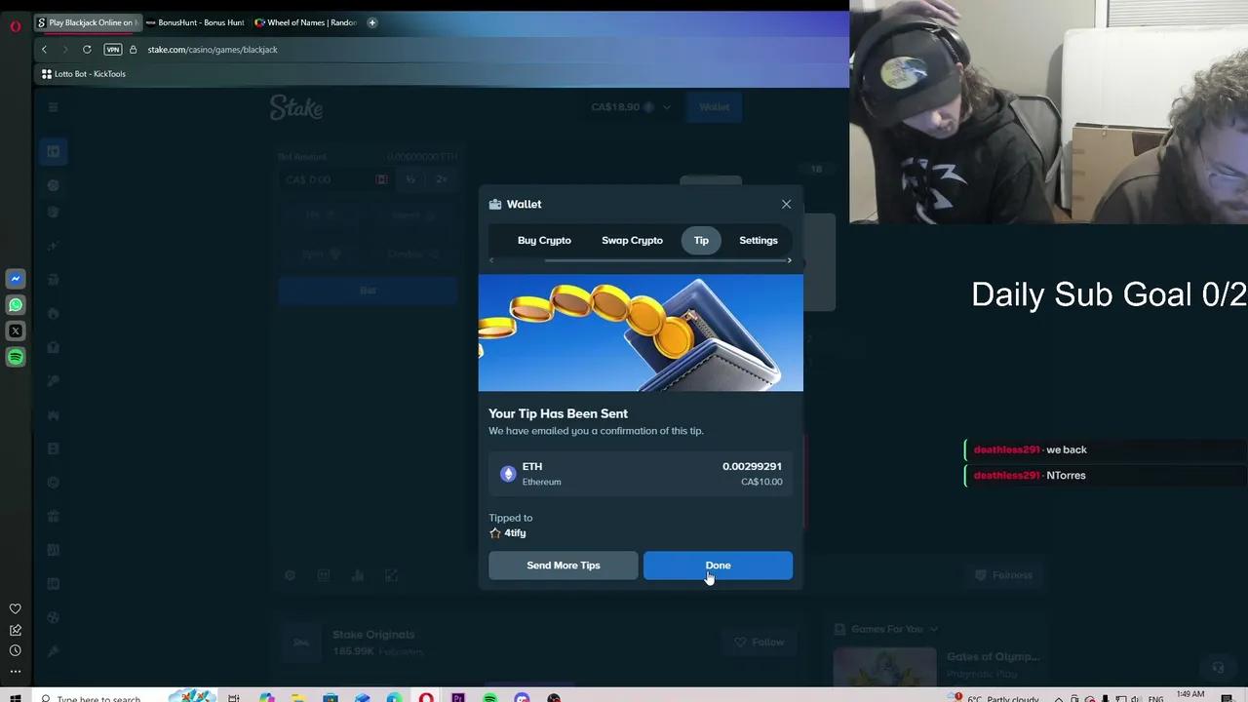The height and width of the screenshot is (702, 1248).
Task: Switch to Buy Crypto tab
Action: 544,240
